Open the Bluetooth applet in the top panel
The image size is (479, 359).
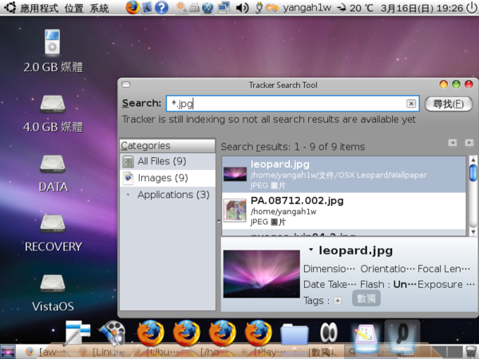208,8
